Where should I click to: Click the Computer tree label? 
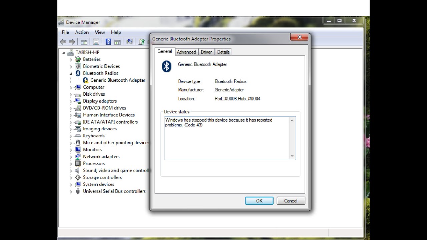[x=94, y=87]
